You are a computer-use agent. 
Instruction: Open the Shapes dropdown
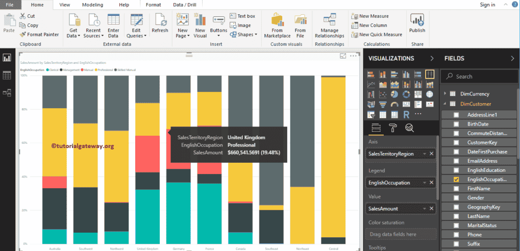[x=243, y=35]
